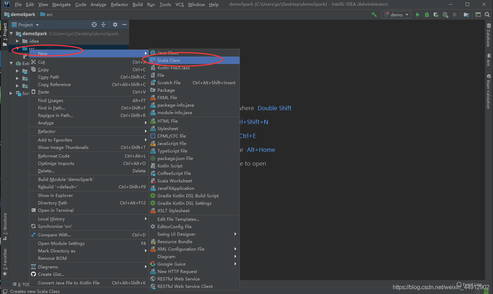493x294 pixels.
Task: Click the Gradle Kotlin DSL Build Script icon
Action: pyautogui.click(x=153, y=196)
